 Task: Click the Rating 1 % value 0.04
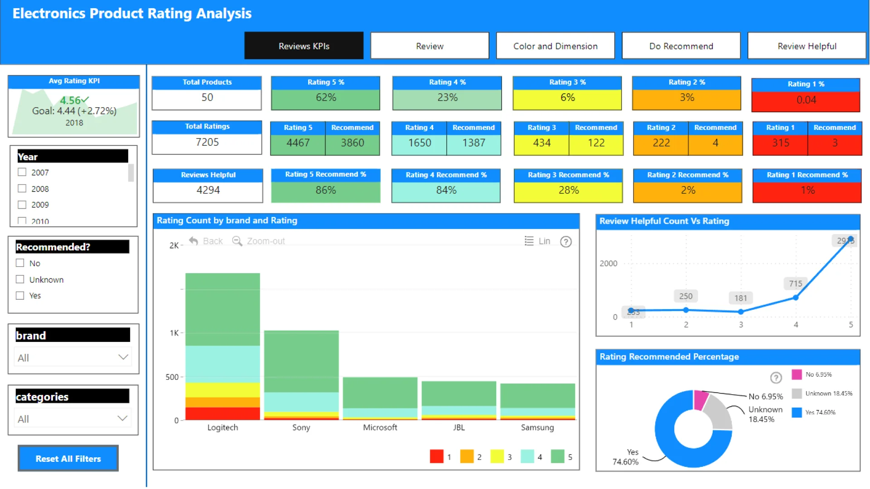pos(806,100)
